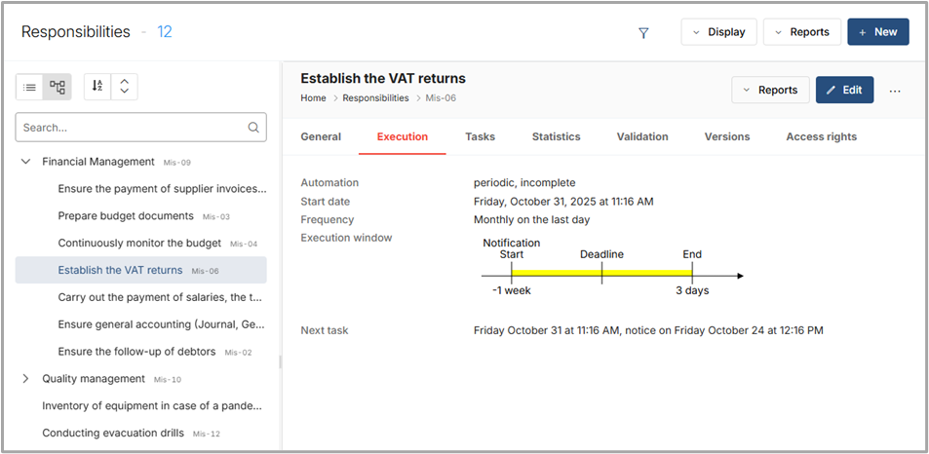929x454 pixels.
Task: Open the Validation tab
Action: click(x=642, y=136)
